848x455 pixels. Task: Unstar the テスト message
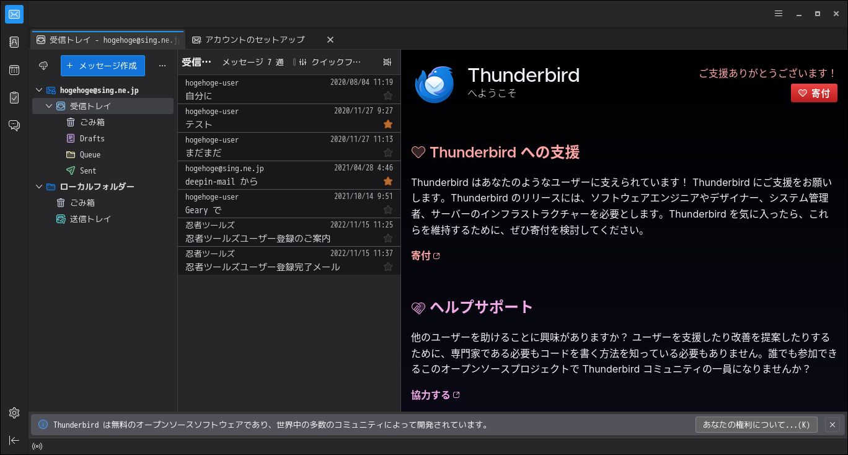pyautogui.click(x=388, y=124)
